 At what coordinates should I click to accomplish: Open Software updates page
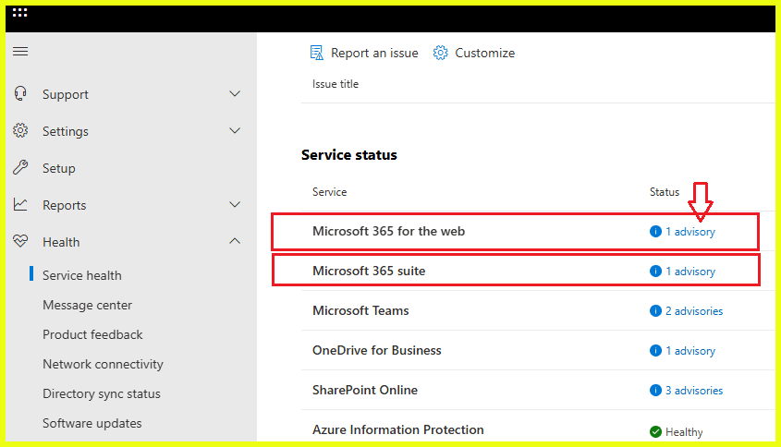[x=92, y=423]
